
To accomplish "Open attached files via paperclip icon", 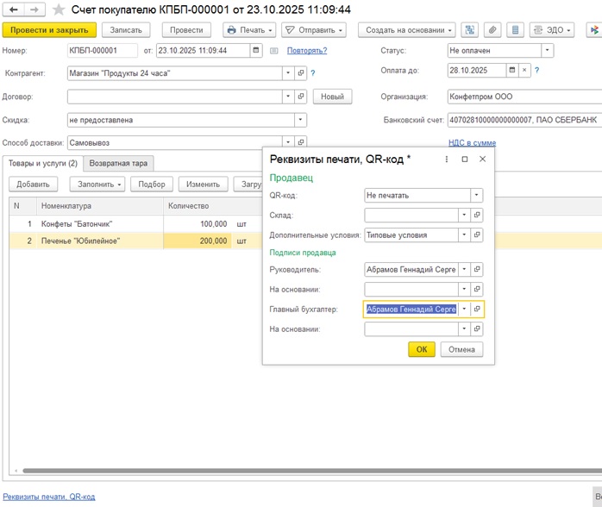I will (x=492, y=30).
